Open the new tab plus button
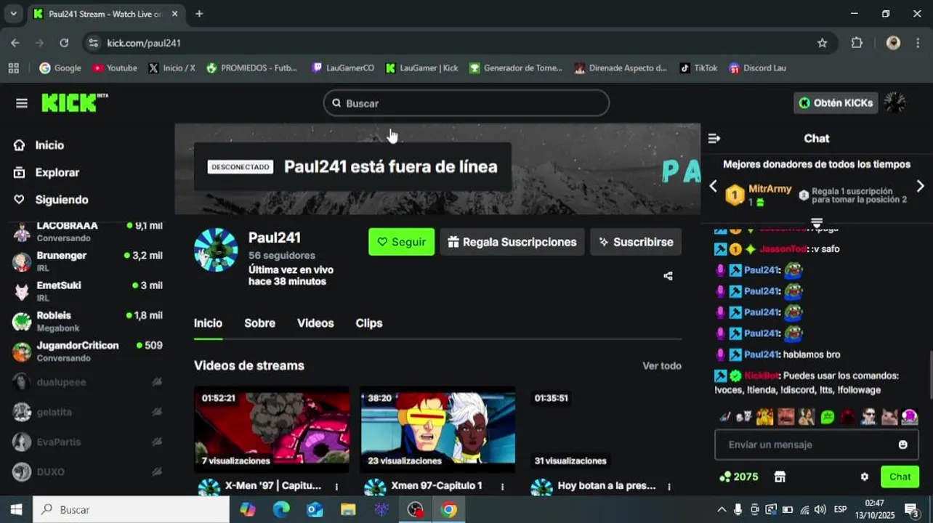Viewport: 933px width, 523px height. tap(199, 14)
